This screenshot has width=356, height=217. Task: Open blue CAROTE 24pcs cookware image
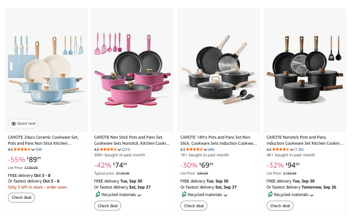46,68
